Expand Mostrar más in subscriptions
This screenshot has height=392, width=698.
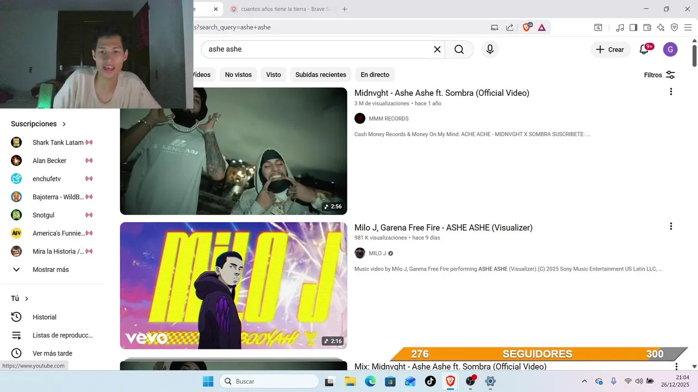point(52,269)
